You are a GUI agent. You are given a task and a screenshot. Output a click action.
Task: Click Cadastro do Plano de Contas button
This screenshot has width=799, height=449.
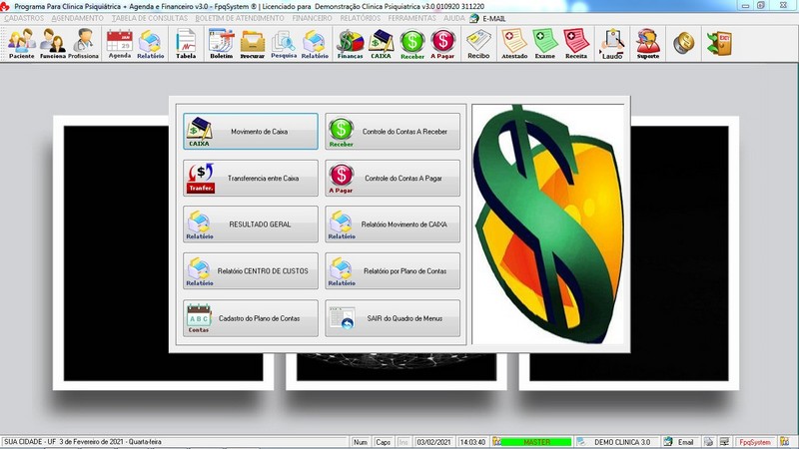(251, 318)
